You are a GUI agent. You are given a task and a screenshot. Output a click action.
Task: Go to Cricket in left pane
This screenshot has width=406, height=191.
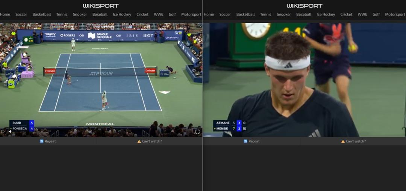[143, 15]
